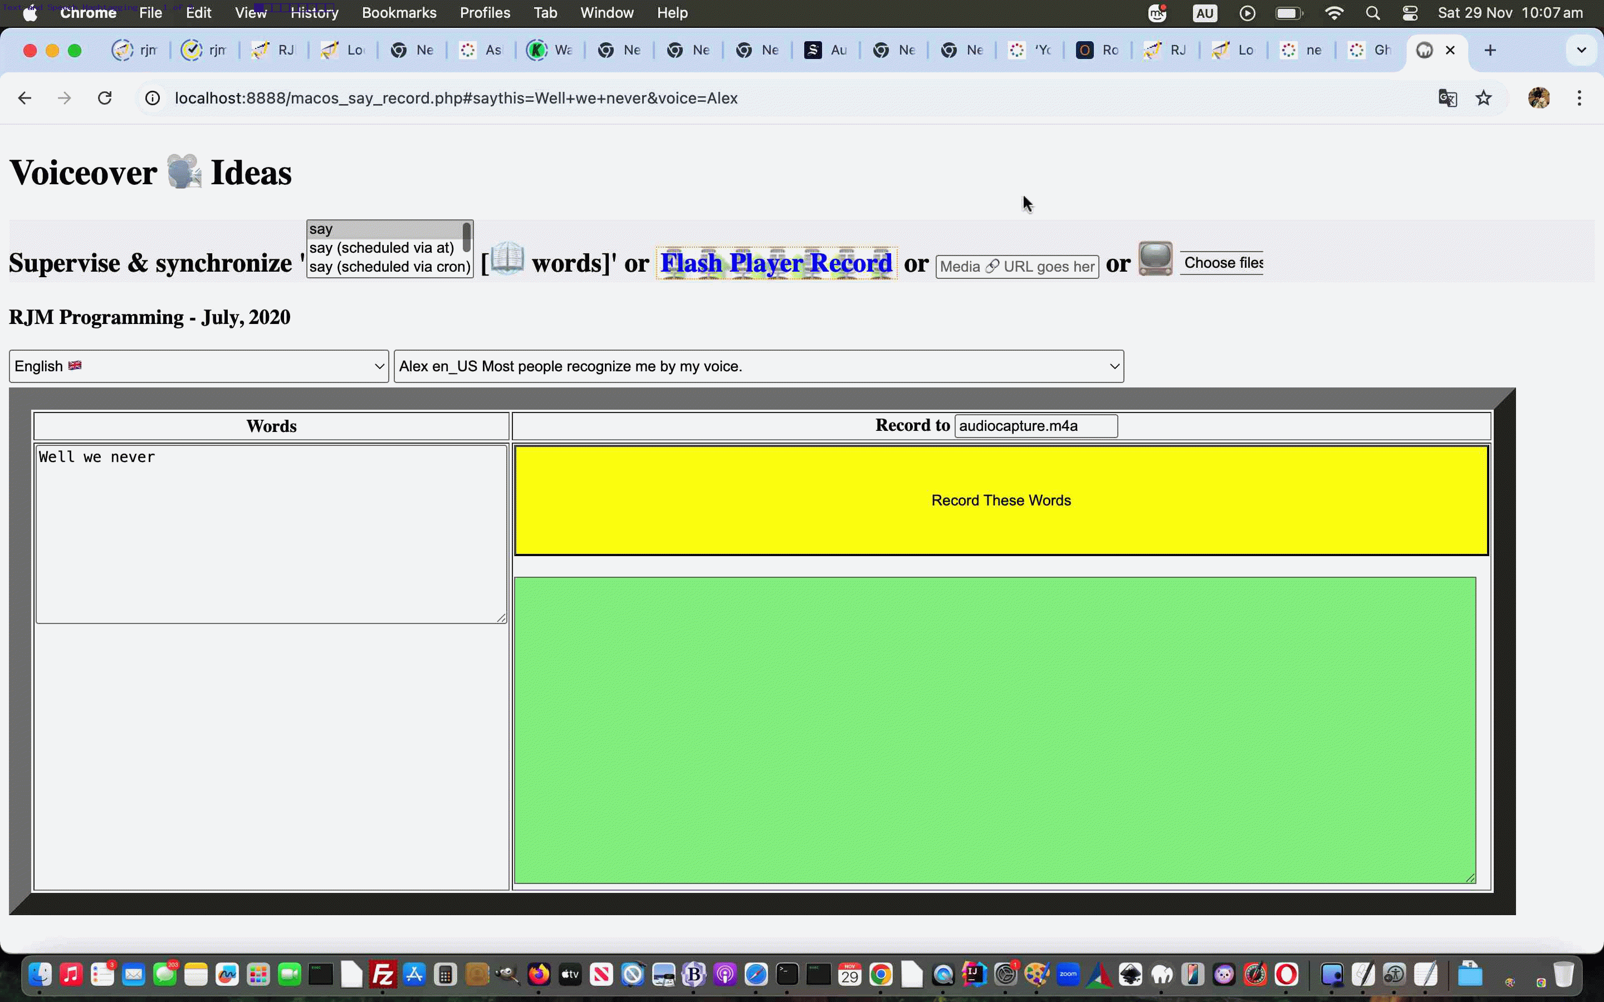
Task: Bookmark this page using the star icon
Action: click(1484, 97)
